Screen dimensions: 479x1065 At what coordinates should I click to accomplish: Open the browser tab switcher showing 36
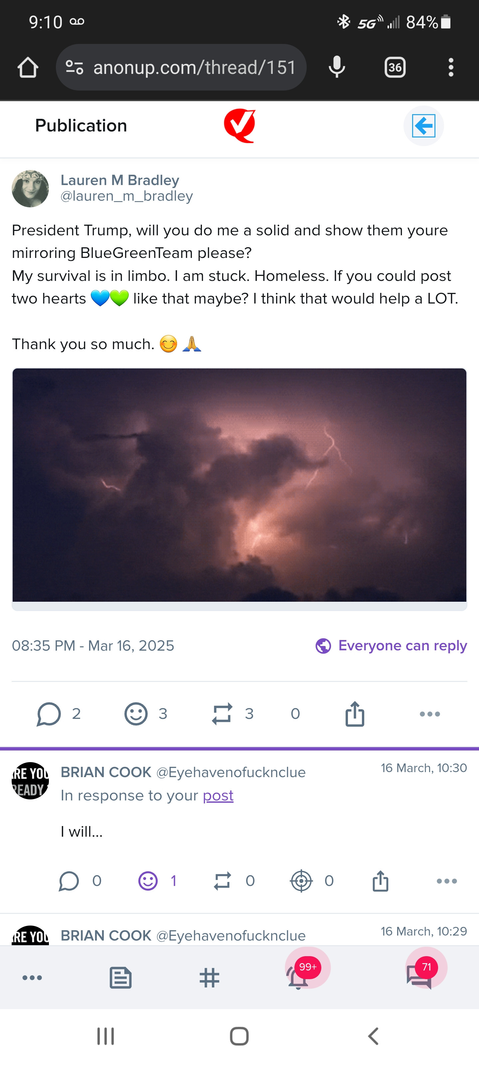(395, 67)
